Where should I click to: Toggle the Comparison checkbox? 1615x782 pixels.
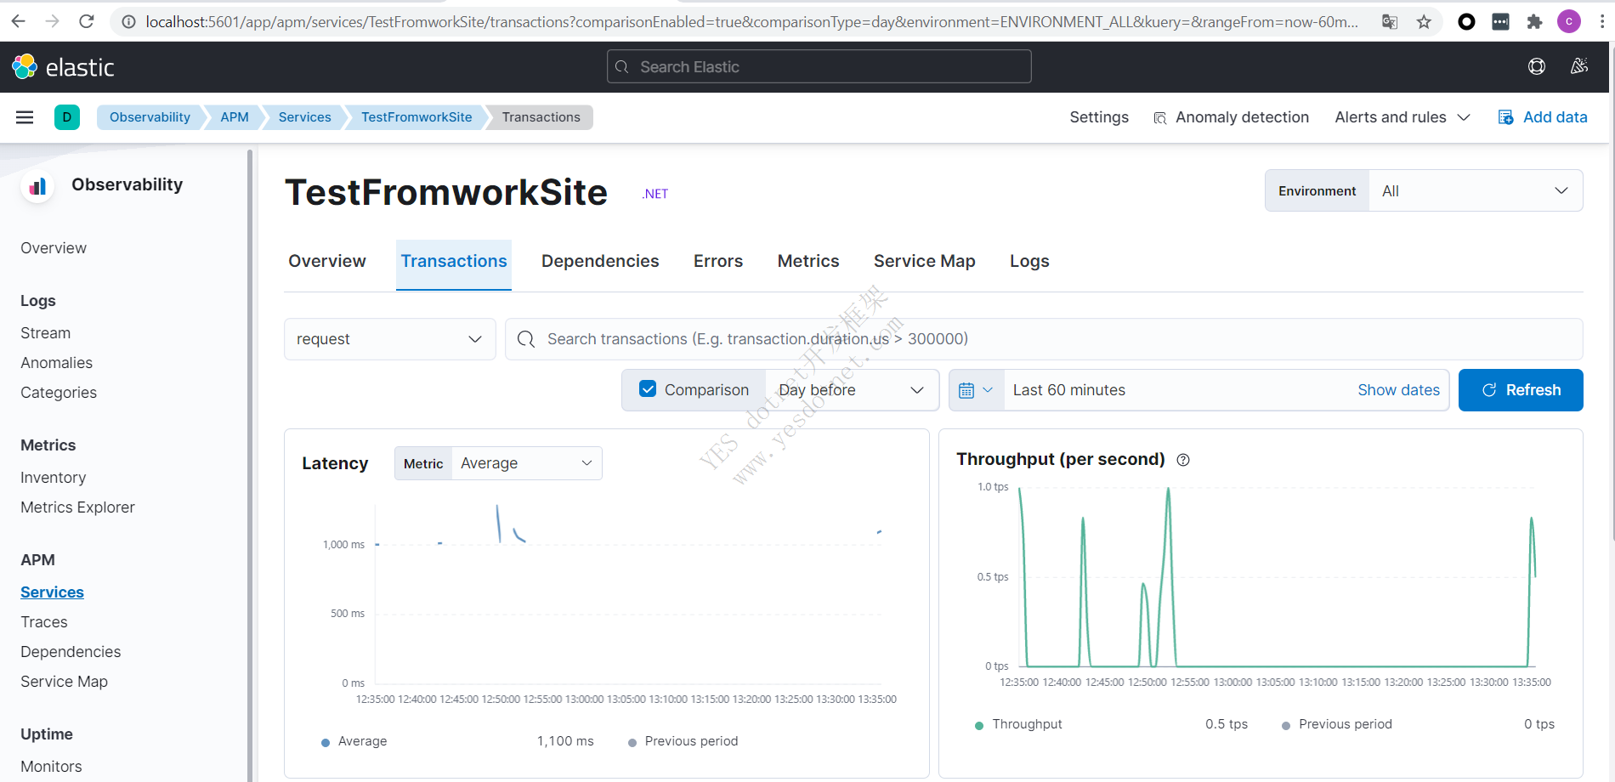click(x=648, y=389)
